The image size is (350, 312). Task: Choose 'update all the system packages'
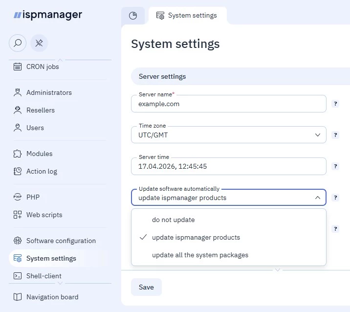pyautogui.click(x=200, y=255)
